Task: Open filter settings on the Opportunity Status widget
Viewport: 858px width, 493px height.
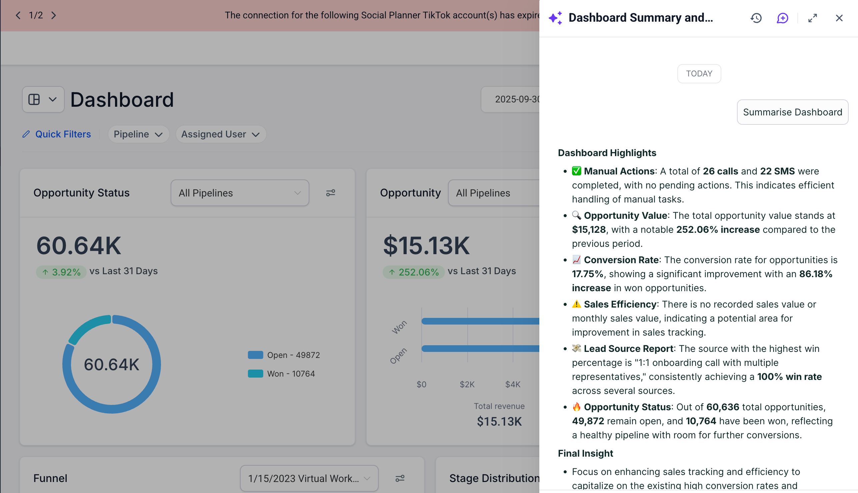Action: click(331, 192)
